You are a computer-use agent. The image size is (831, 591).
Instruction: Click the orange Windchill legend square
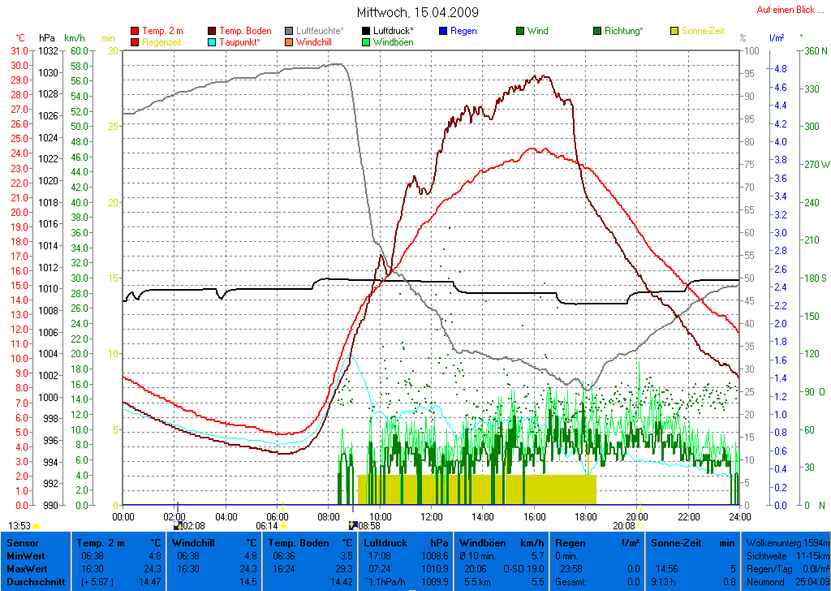pyautogui.click(x=290, y=41)
